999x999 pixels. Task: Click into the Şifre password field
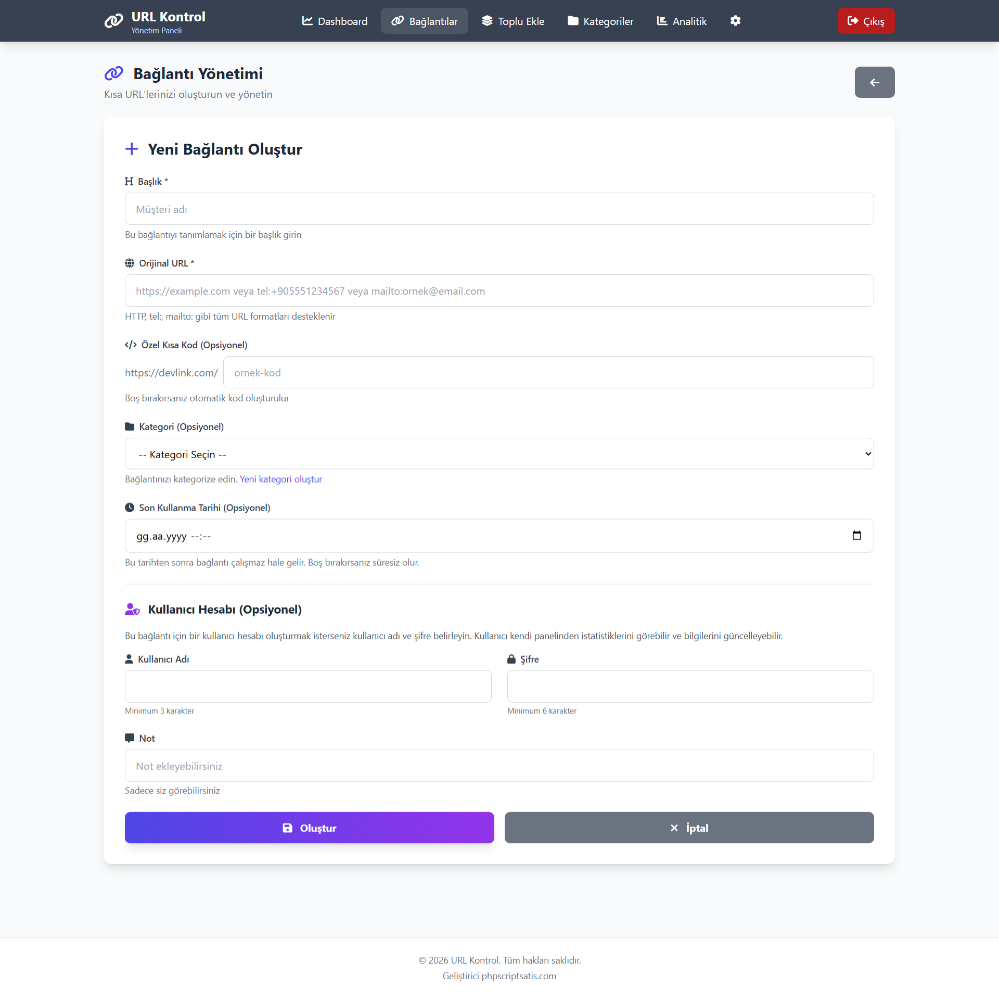[690, 686]
